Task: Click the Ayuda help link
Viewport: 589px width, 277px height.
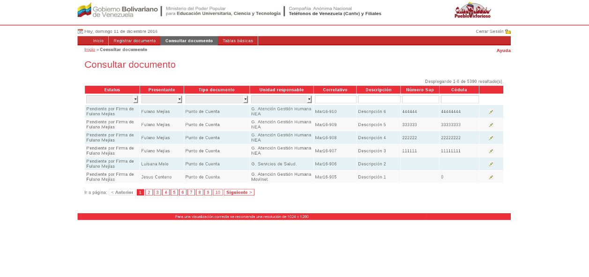Action: pos(503,51)
